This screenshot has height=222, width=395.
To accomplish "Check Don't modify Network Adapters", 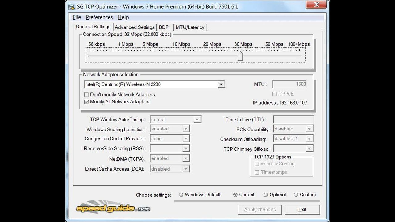I will (86, 95).
